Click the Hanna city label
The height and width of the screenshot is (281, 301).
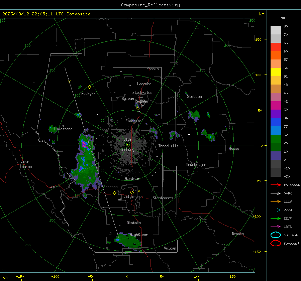tap(234, 149)
